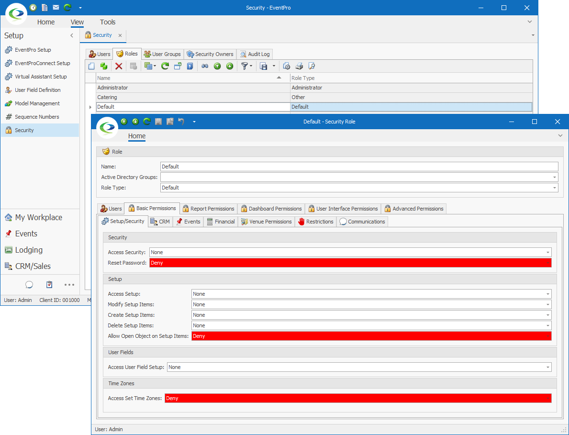Click the document icon in EventPro title bar
Image resolution: width=569 pixels, height=435 pixels.
pos(45,7)
